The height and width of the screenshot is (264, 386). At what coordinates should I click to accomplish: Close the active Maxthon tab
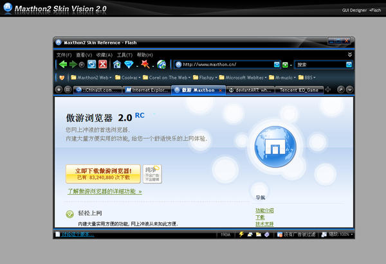pos(220,91)
